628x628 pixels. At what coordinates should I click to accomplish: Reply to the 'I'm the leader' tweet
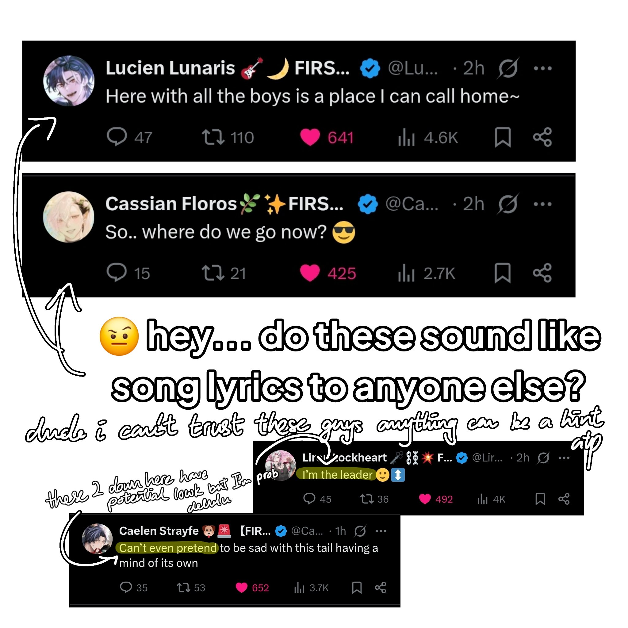tap(309, 499)
